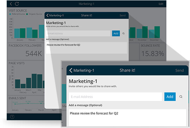Click the small E-mail Address input field
This screenshot has height=128, width=190.
(x=78, y=34)
